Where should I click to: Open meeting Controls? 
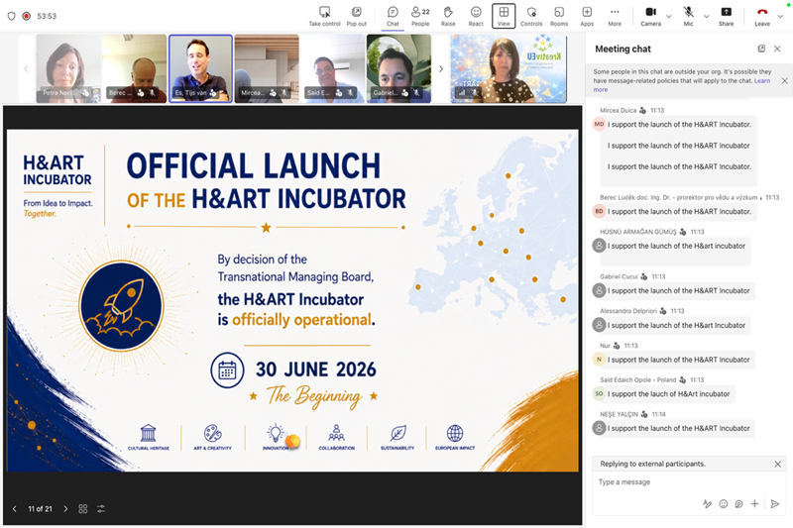point(531,16)
